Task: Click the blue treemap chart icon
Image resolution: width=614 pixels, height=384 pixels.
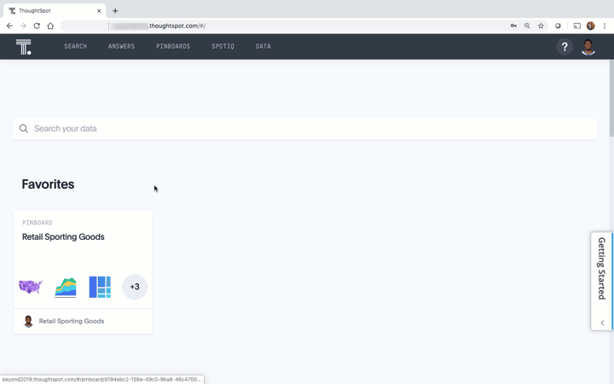Action: point(100,287)
